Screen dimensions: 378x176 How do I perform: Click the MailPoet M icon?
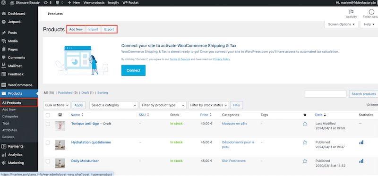tap(4, 66)
